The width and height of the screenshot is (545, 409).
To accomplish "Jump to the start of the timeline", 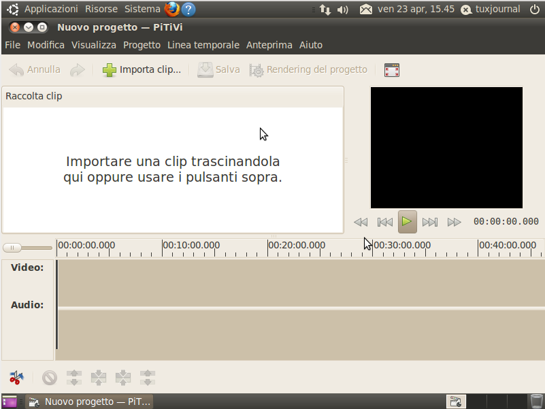I will tap(385, 222).
